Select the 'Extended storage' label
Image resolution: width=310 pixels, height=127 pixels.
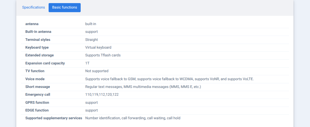[x=40, y=55]
